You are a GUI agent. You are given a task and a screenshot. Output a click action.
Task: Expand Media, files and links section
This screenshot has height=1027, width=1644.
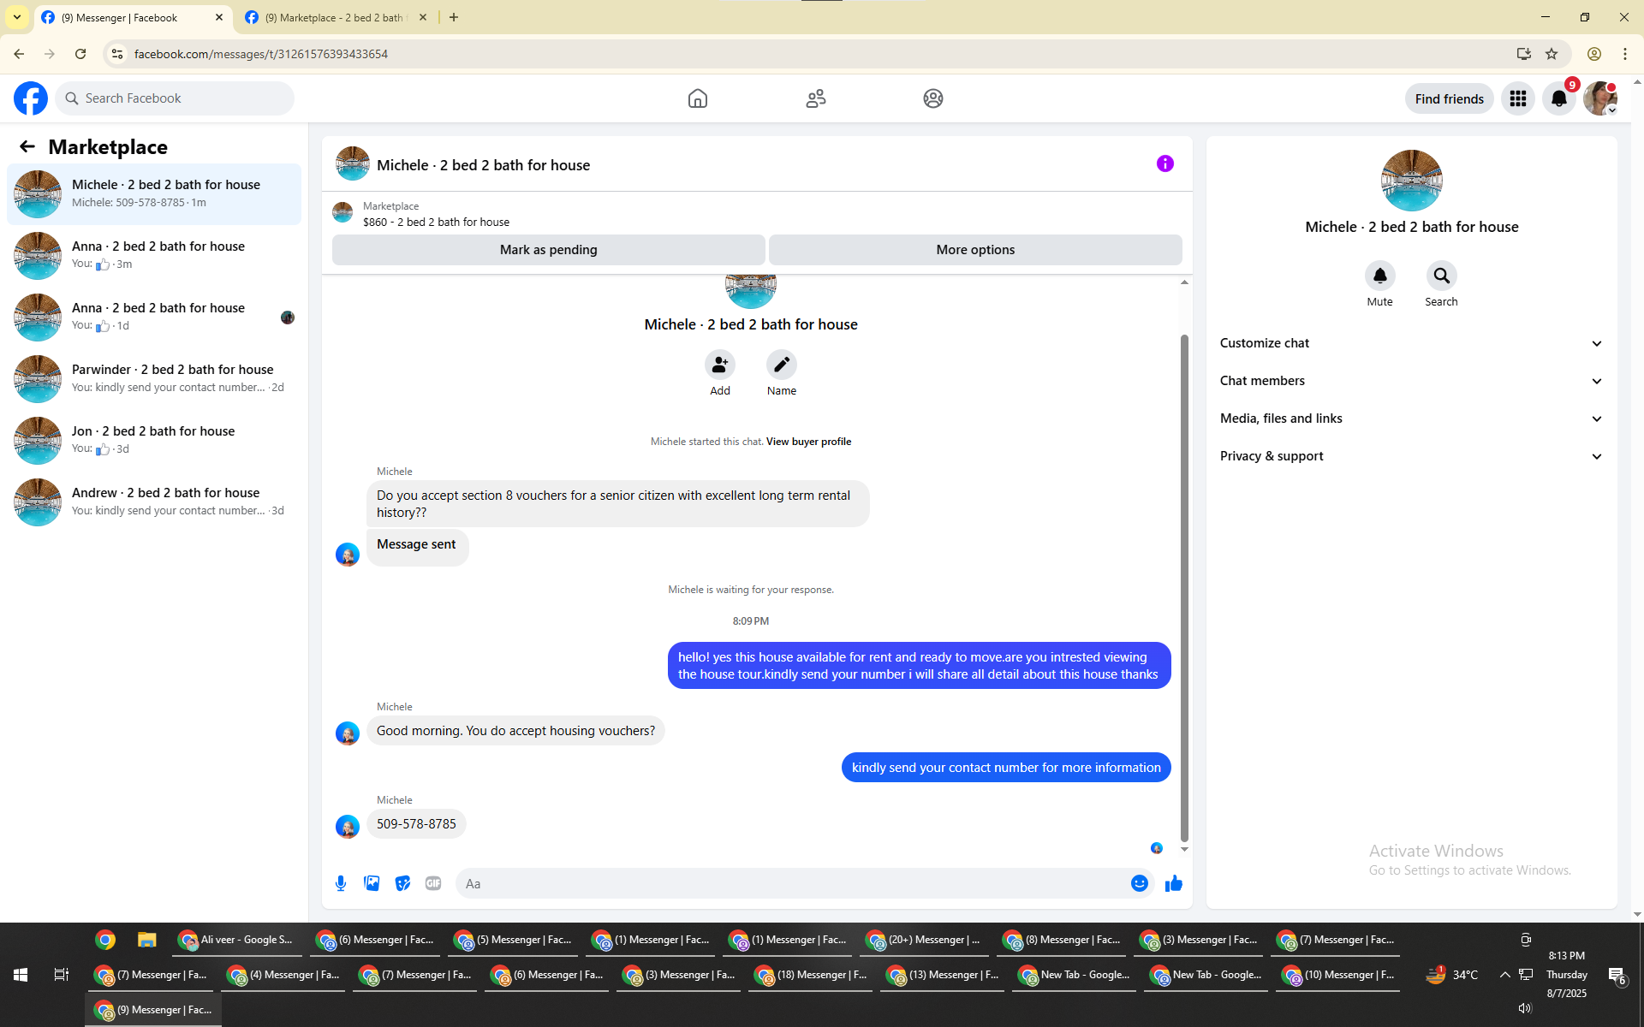pos(1411,419)
